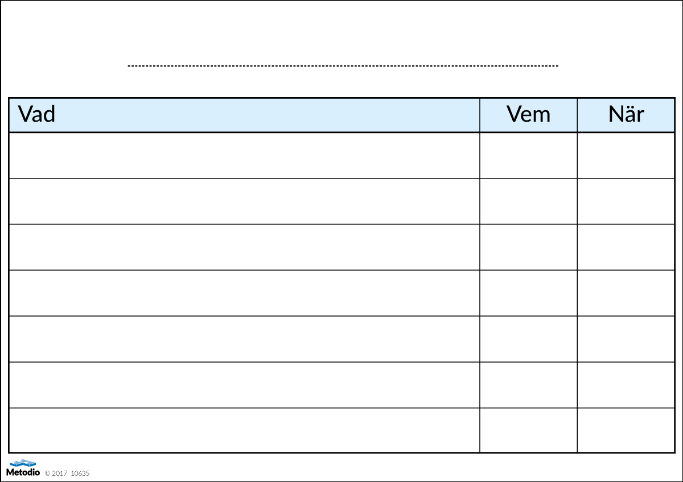Click the first row Vem cell

pyautogui.click(x=528, y=155)
